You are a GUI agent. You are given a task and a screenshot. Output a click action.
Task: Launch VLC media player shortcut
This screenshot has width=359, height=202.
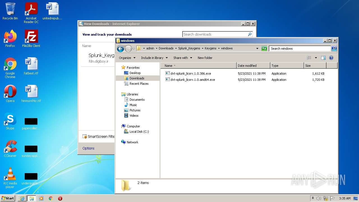[10, 178]
